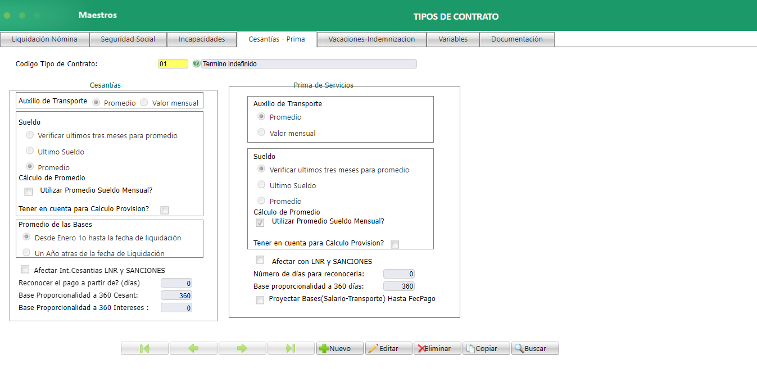Select Promedio in Prima Auxilio de Transporte

pyautogui.click(x=261, y=117)
